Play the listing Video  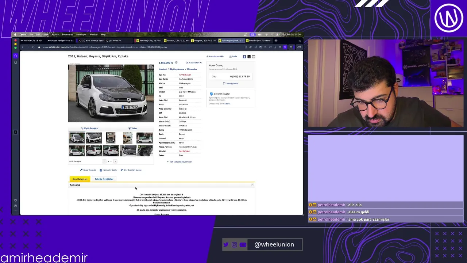[x=133, y=128]
